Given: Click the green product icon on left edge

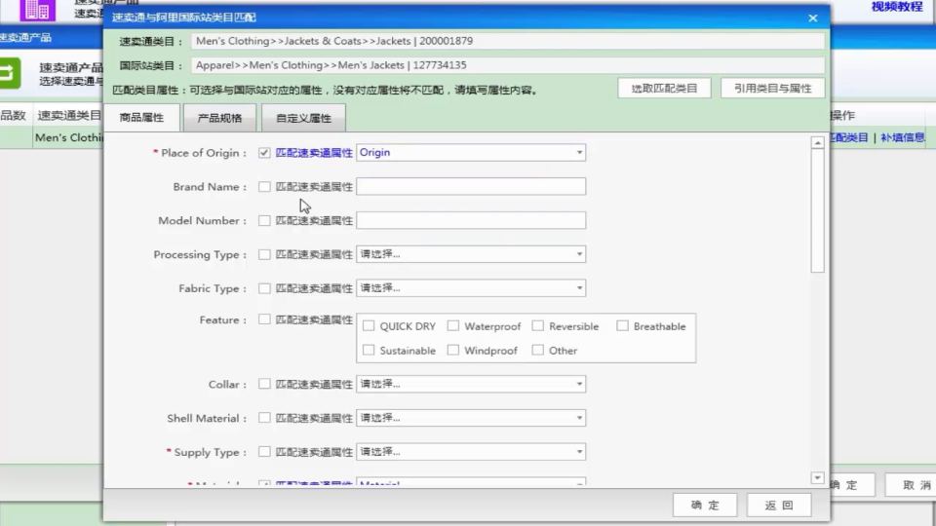Looking at the screenshot, I should point(10,73).
